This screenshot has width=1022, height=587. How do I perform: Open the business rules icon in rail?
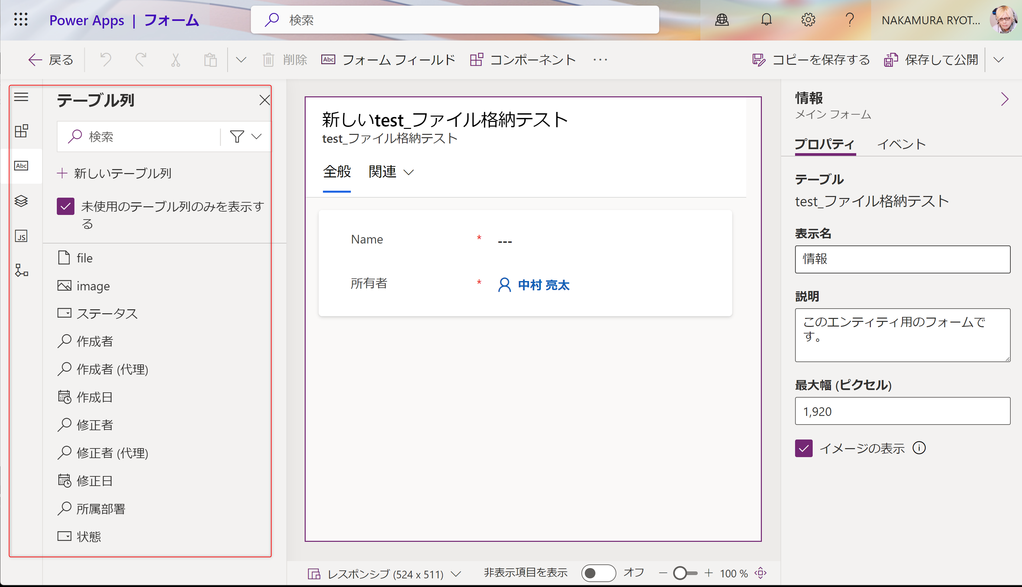pos(21,270)
